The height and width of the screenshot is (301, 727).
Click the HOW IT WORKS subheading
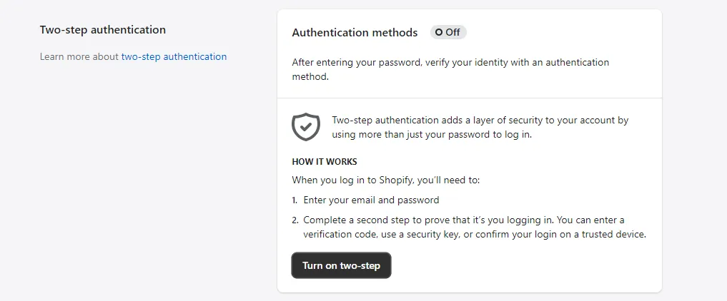pos(325,162)
